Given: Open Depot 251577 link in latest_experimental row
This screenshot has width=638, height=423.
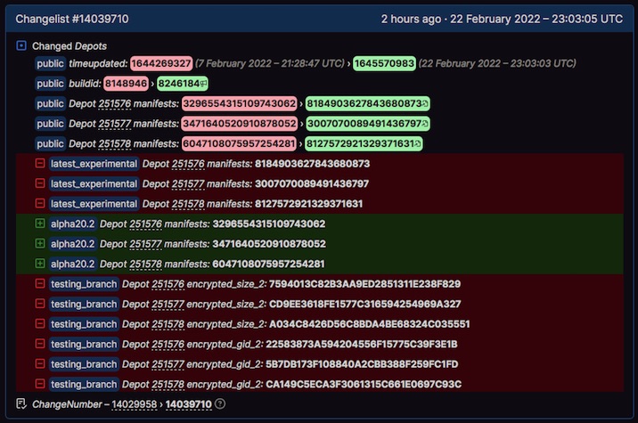Looking at the screenshot, I should (x=188, y=183).
